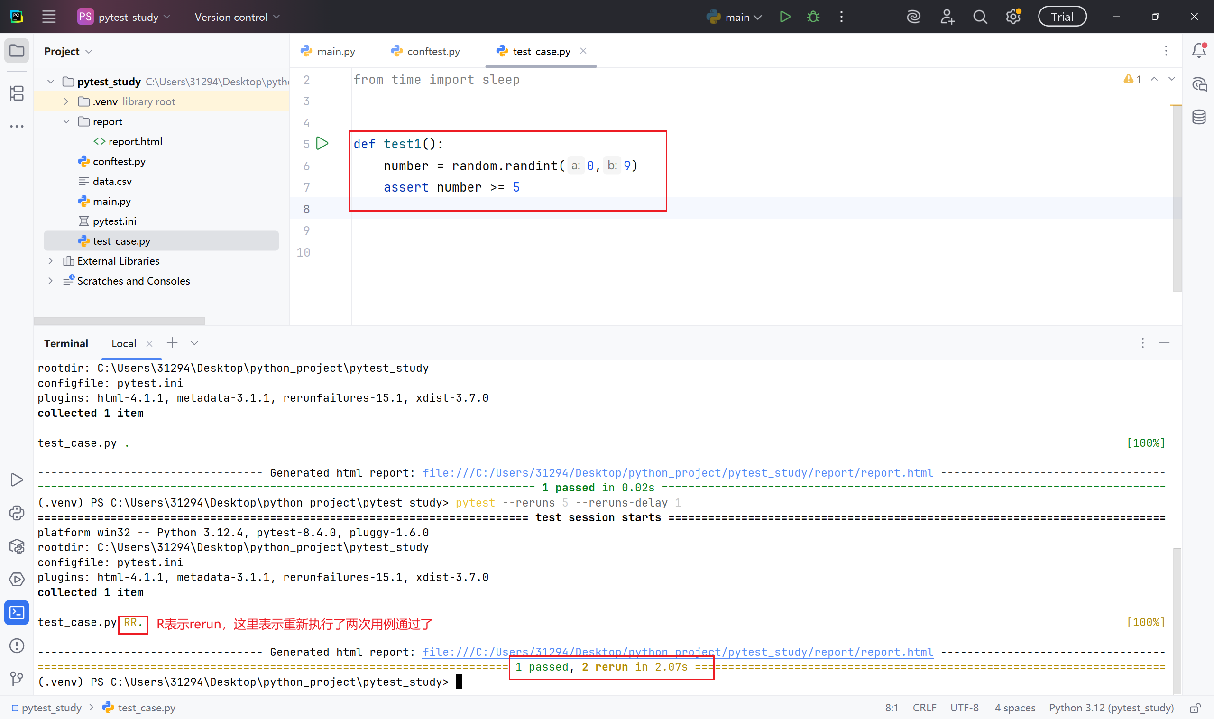Click the run gutter icon beside test1
The image size is (1214, 719).
pyautogui.click(x=322, y=143)
